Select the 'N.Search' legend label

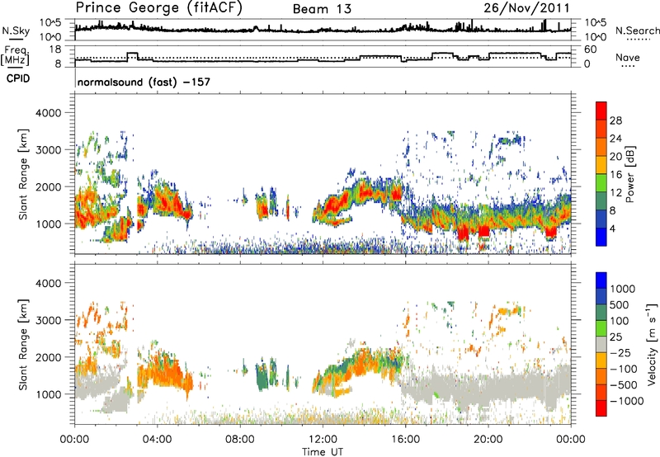tap(638, 31)
